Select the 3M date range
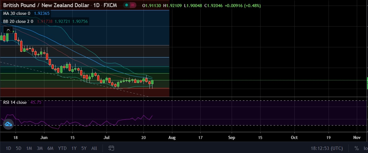 coord(39,148)
